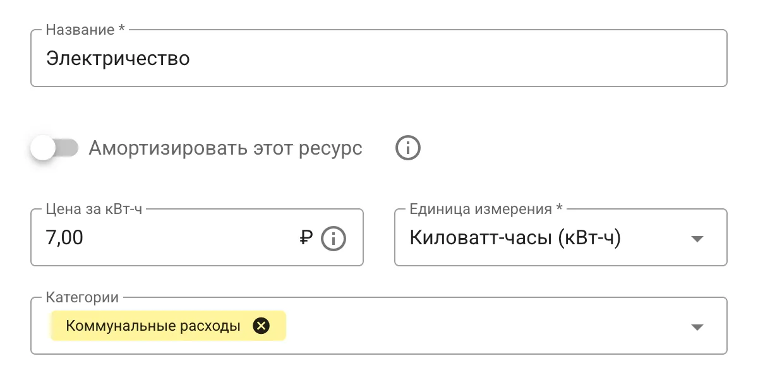Toggle the depreciation setting for this resource
Screen dimensions: 758x385
56,146
